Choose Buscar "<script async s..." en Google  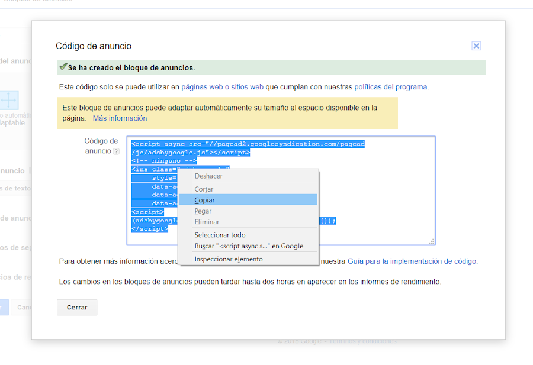[248, 246]
